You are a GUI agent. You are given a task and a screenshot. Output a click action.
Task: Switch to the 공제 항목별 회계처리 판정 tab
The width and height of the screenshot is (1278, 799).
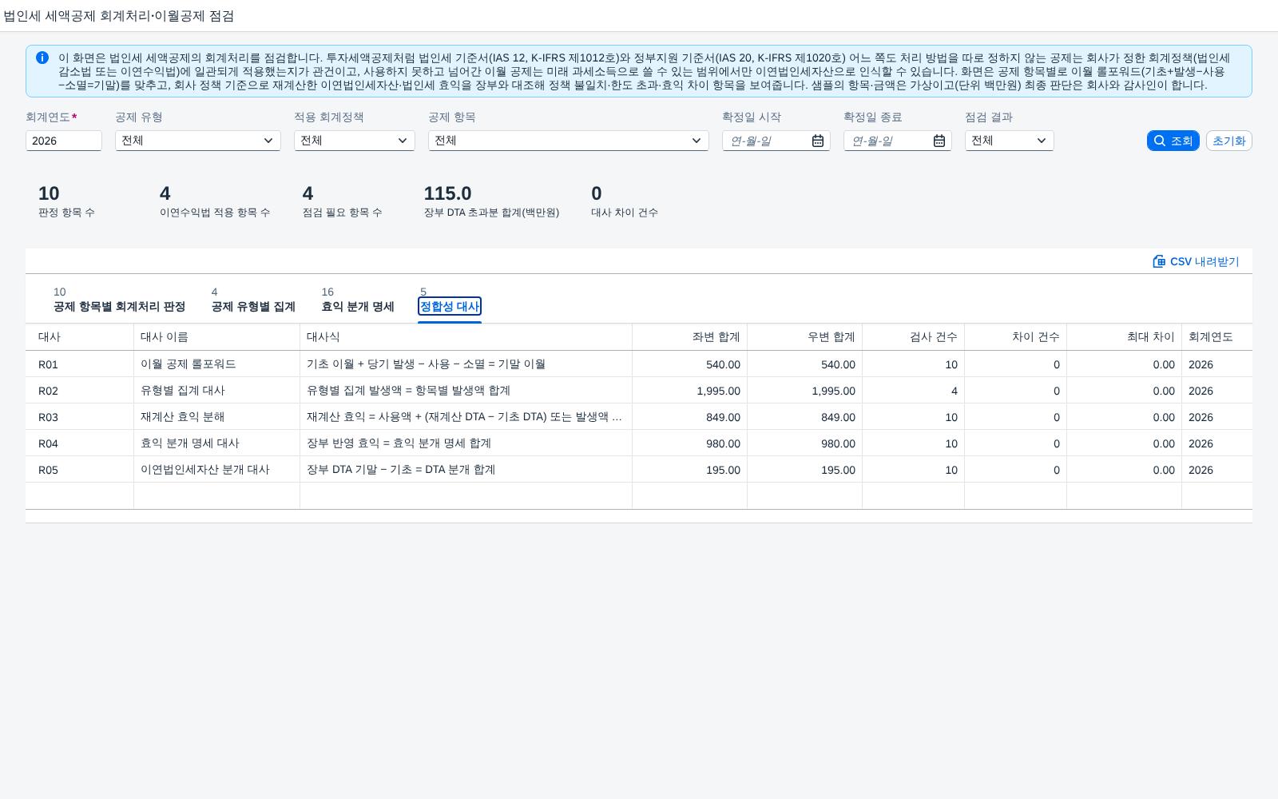119,307
